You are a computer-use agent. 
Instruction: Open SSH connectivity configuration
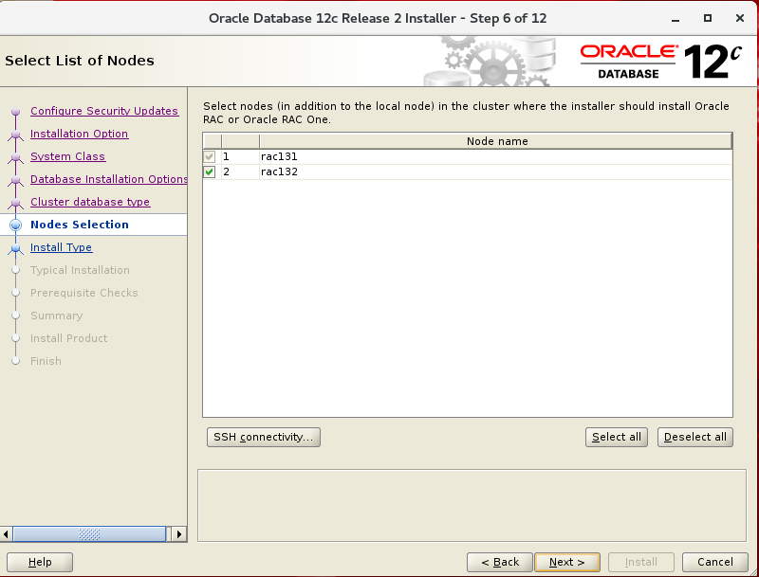pyautogui.click(x=263, y=437)
